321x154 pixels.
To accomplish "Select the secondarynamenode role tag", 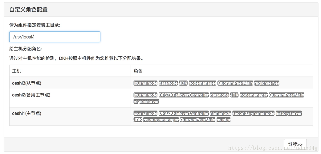I will (253, 113).
